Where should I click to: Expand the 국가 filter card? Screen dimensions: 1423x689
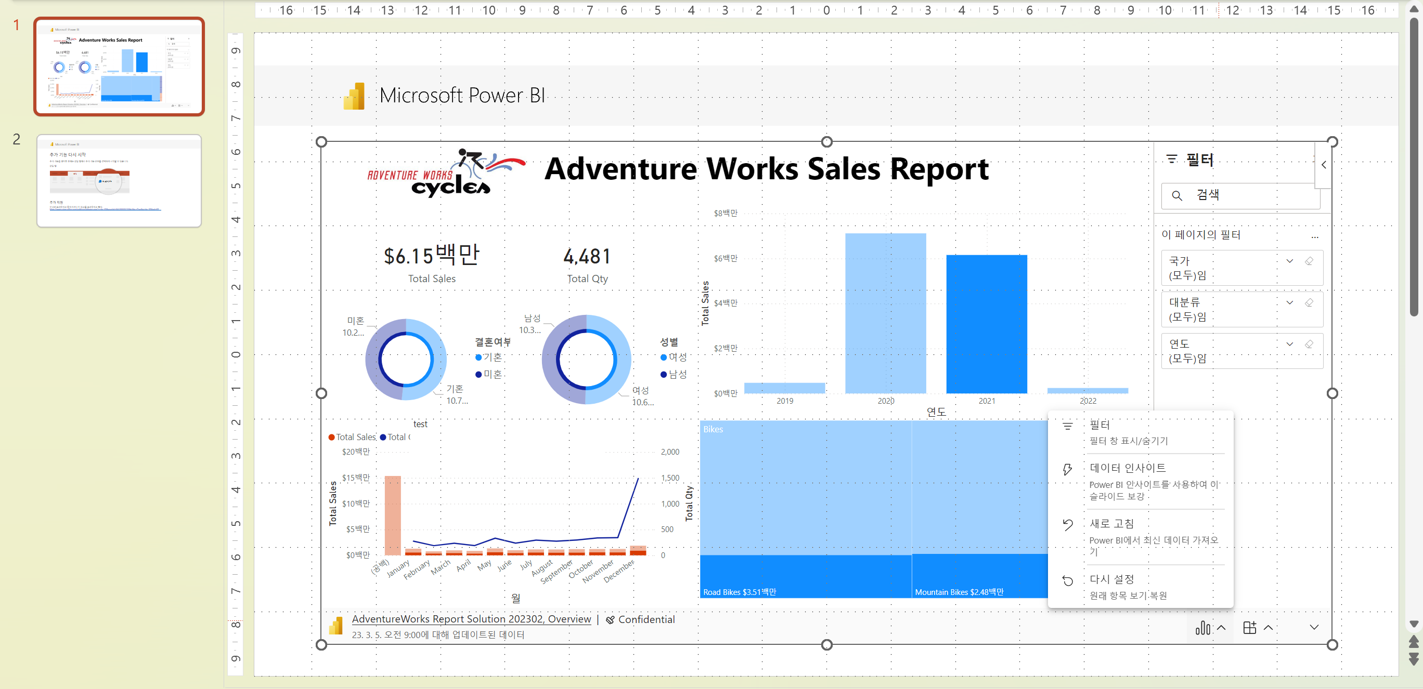coord(1289,261)
